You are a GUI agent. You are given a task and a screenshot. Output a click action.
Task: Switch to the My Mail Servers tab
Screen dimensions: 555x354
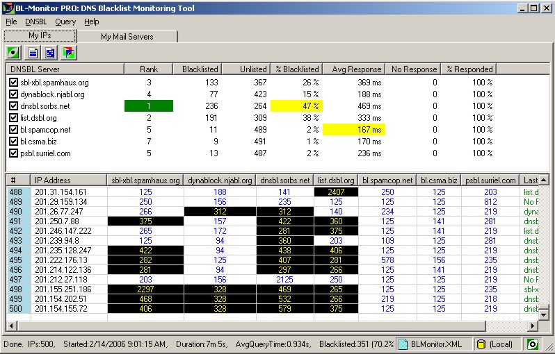127,36
